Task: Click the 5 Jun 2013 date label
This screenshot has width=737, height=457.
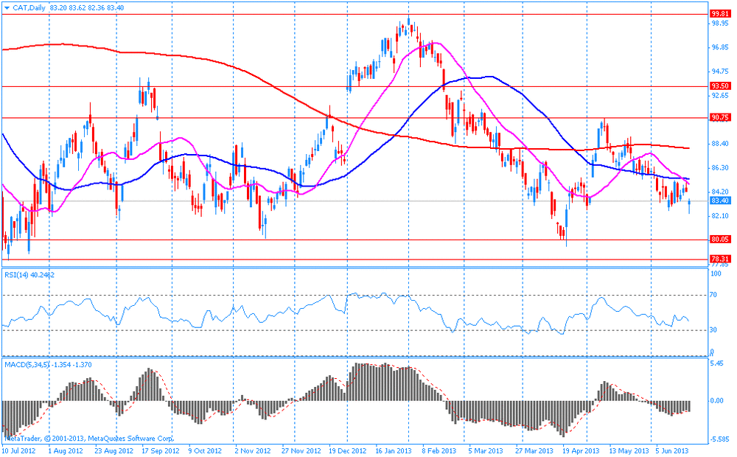Action: 672,451
